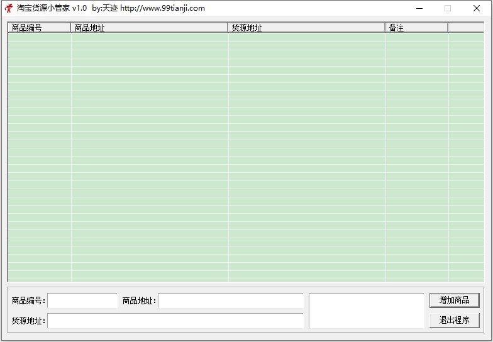Click the 货源地址 column header
Image resolution: width=493 pixels, height=342 pixels.
coord(307,28)
